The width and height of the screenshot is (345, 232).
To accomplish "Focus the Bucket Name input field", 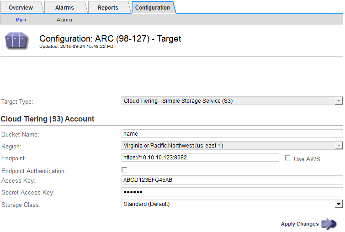I will point(232,134).
